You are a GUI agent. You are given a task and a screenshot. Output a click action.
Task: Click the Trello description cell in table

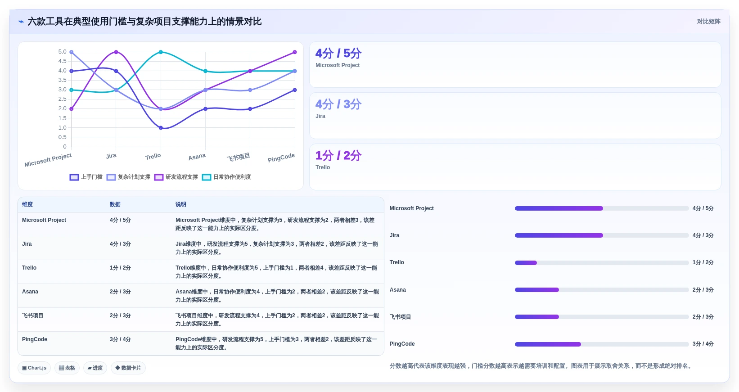[277, 272]
